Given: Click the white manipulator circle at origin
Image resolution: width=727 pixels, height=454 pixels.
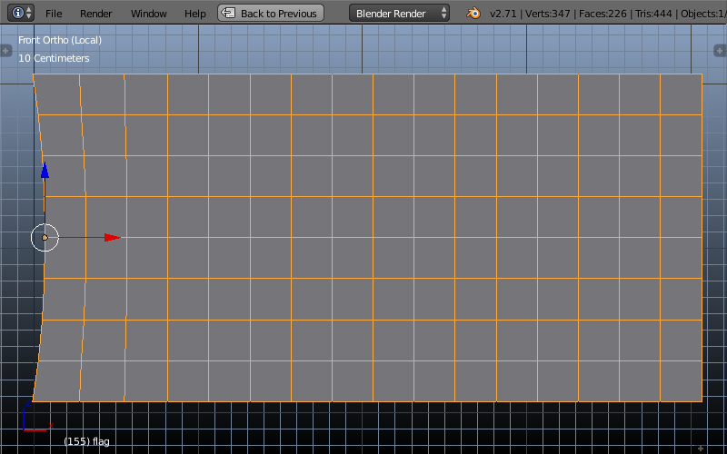Looking at the screenshot, I should (45, 238).
